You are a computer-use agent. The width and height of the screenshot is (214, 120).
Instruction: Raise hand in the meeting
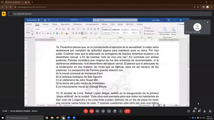[x=115, y=111]
